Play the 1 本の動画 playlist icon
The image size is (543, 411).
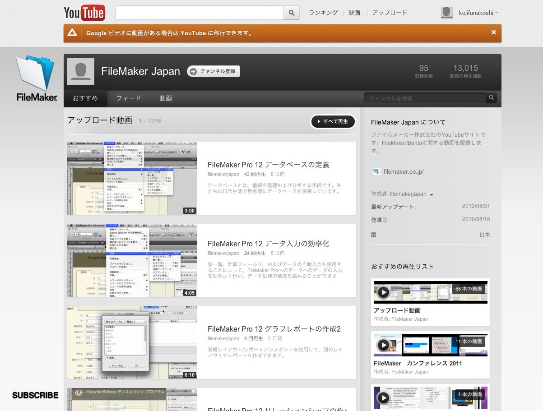(383, 397)
